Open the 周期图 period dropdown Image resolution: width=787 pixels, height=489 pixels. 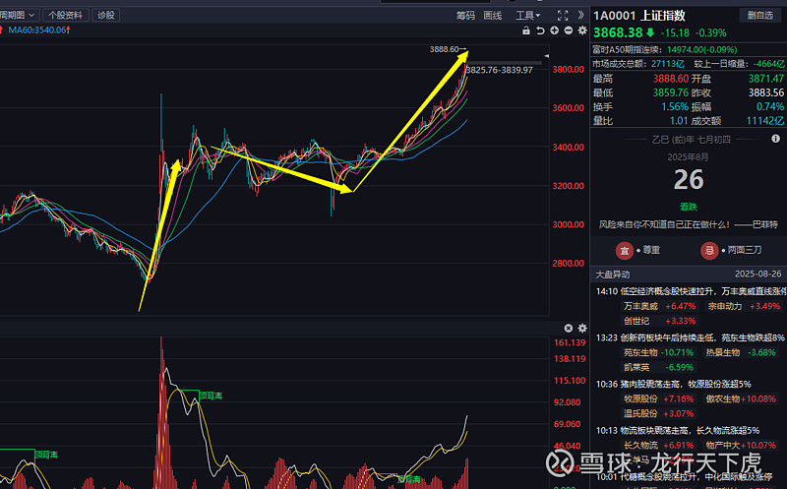pos(19,15)
